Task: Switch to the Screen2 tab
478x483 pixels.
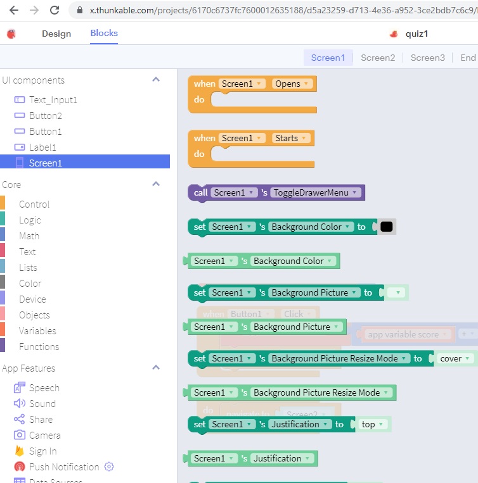Action: [378, 58]
